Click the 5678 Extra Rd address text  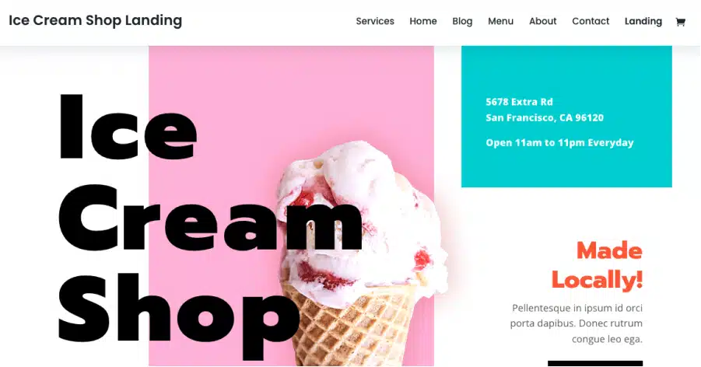coord(519,102)
